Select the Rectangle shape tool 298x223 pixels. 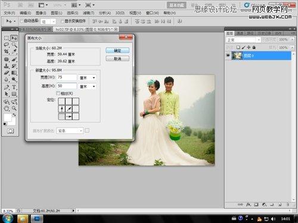click(14, 94)
